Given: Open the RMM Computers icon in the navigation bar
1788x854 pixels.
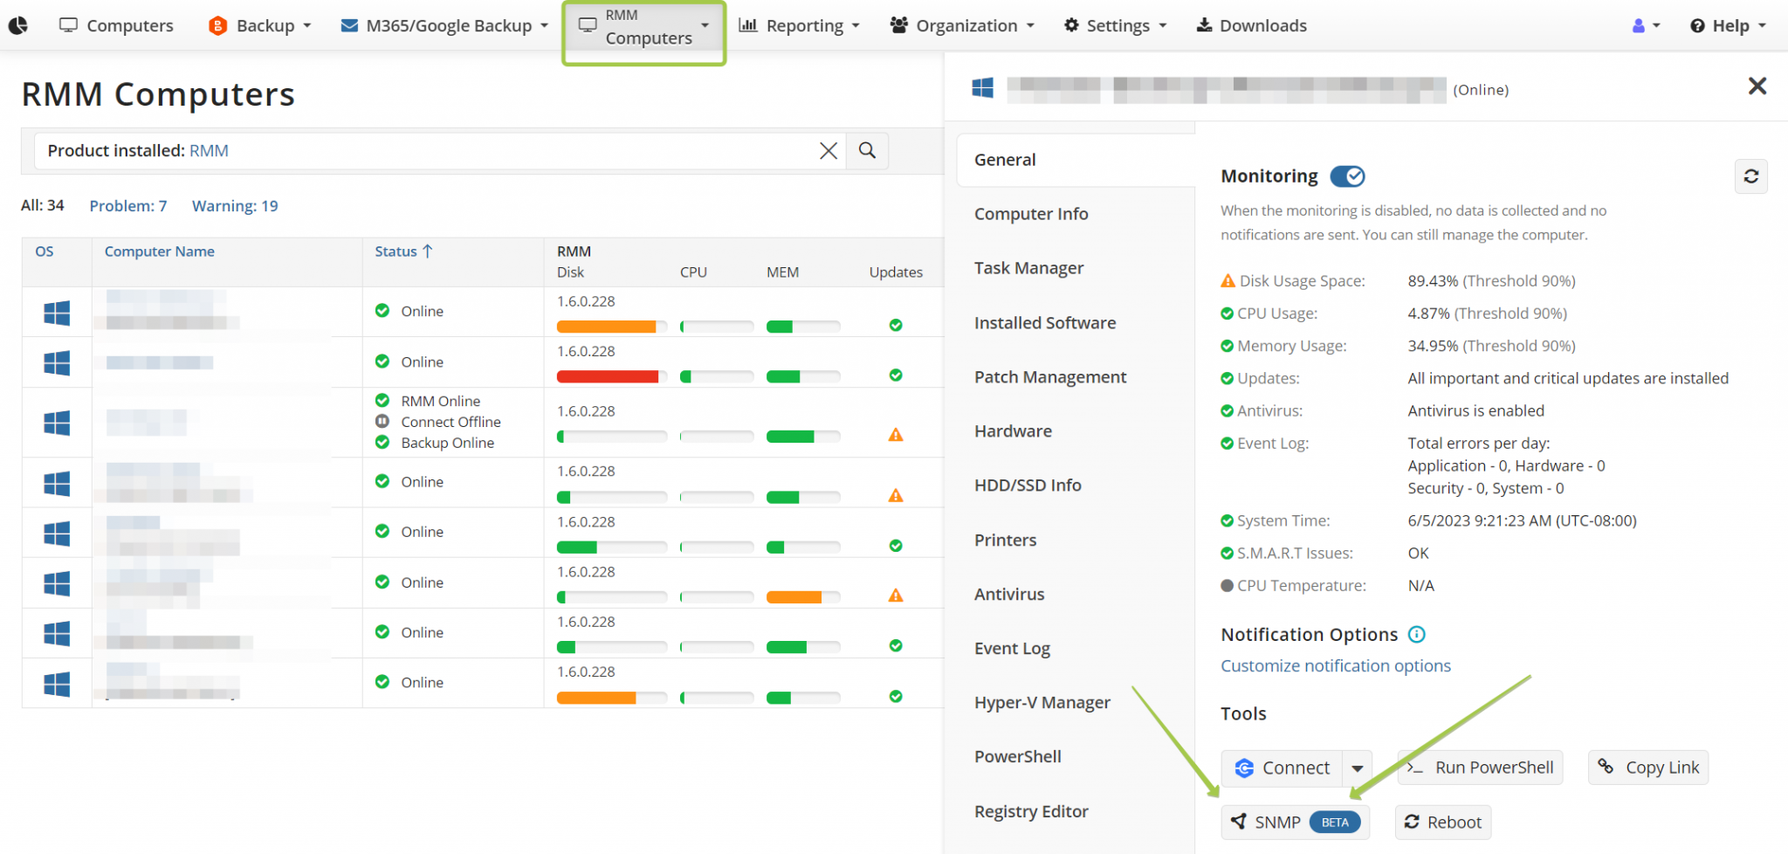Looking at the screenshot, I should [x=587, y=25].
